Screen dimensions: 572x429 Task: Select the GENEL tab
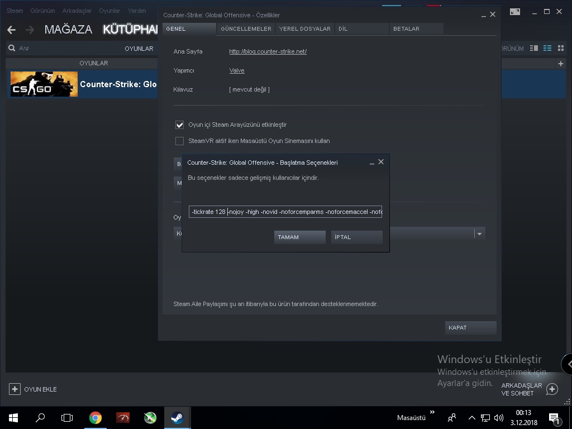(x=189, y=29)
